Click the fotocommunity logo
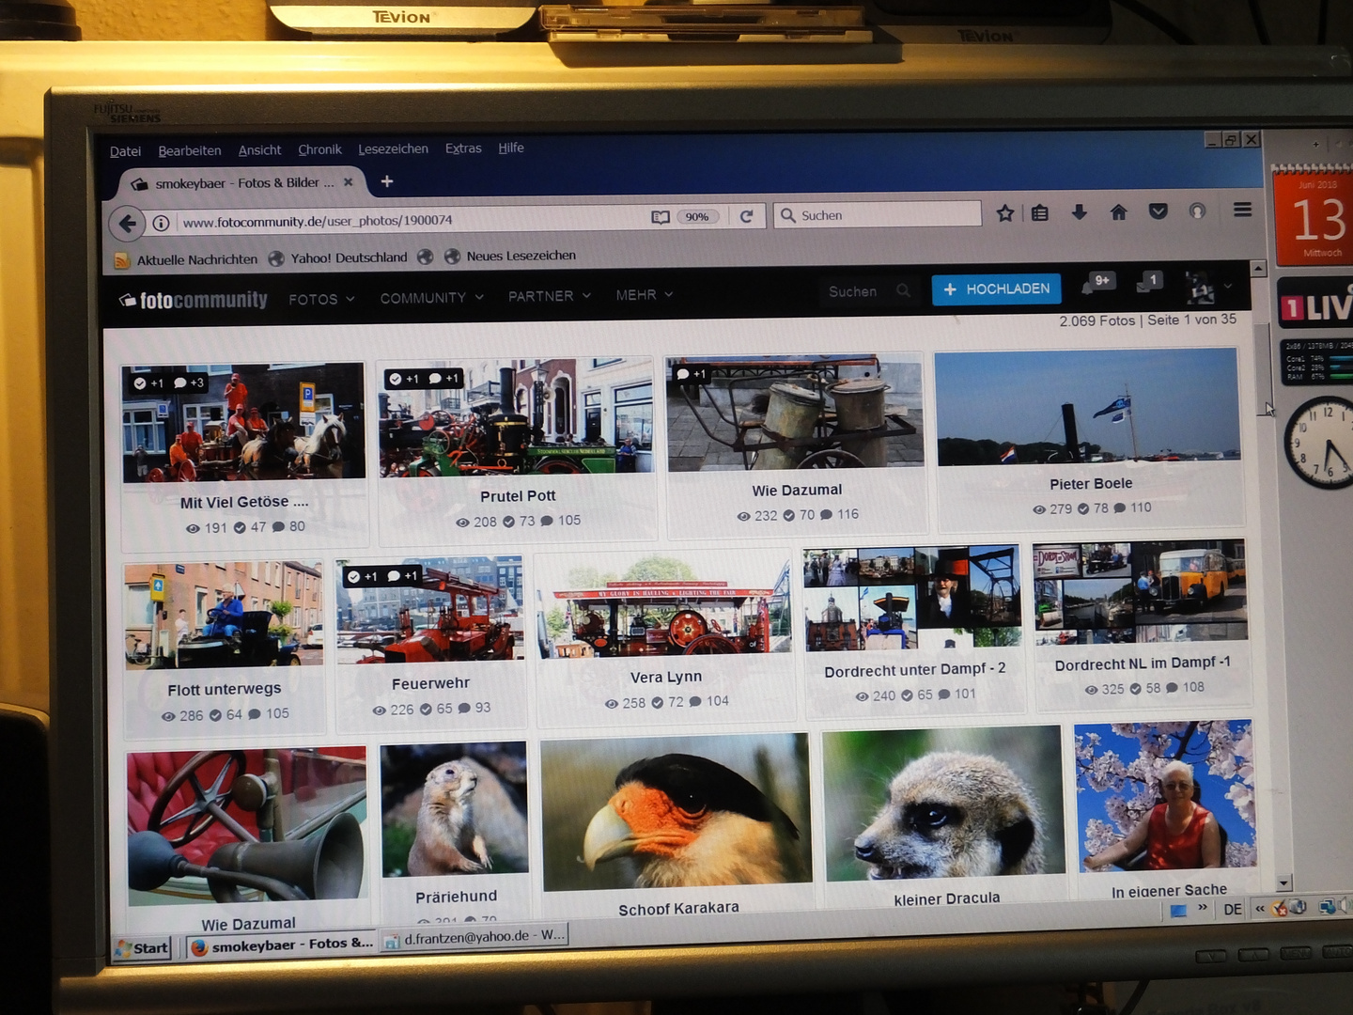 point(194,300)
